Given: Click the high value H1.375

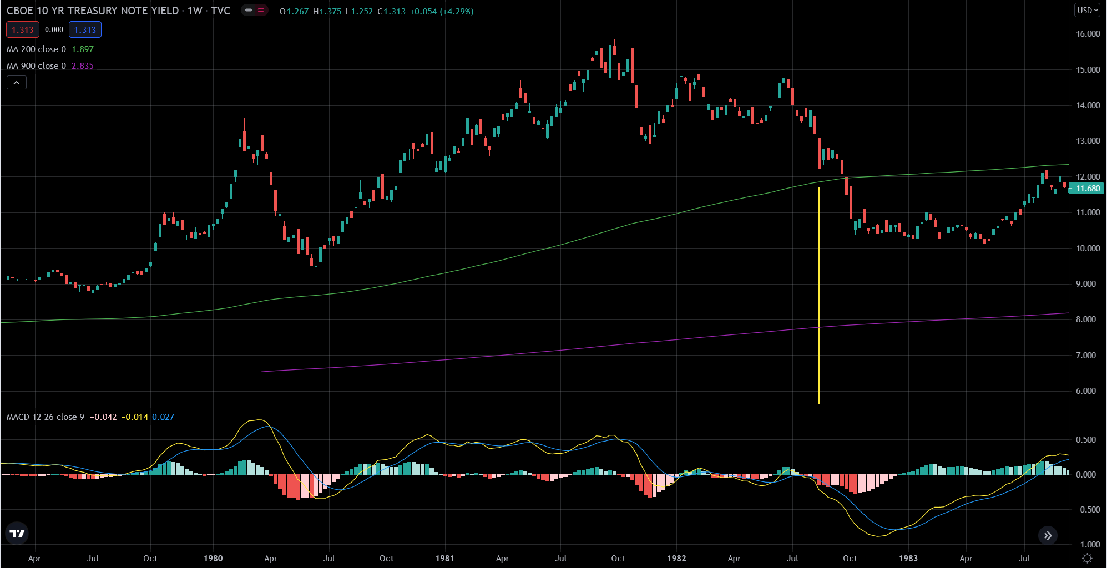Looking at the screenshot, I should point(327,11).
